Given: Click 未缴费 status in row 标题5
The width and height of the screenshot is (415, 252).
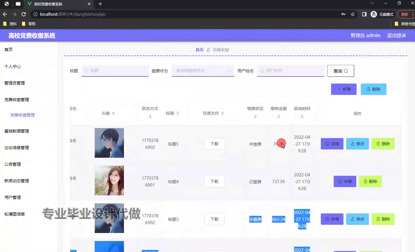Looking at the screenshot, I should click(255, 144).
